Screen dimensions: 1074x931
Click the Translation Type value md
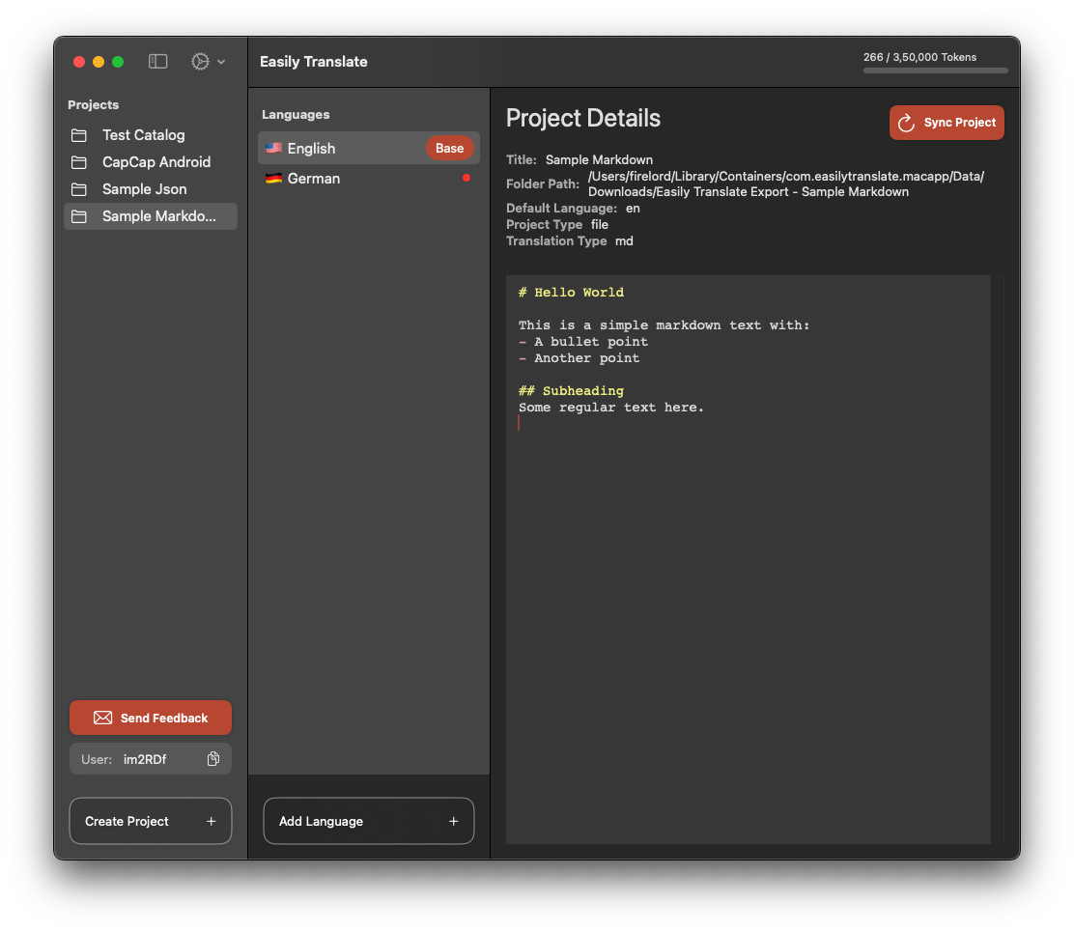[x=624, y=241]
